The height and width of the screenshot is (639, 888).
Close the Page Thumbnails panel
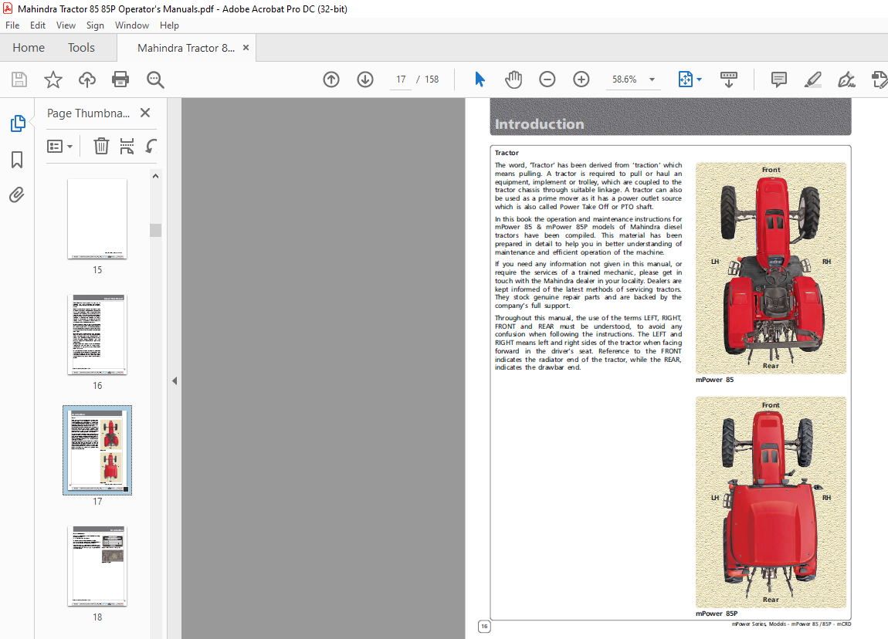coord(145,113)
